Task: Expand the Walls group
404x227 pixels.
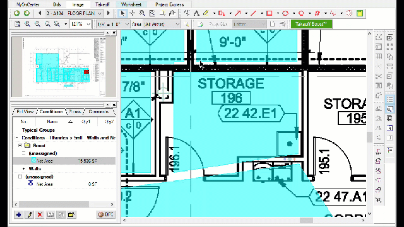Action: coord(24,168)
